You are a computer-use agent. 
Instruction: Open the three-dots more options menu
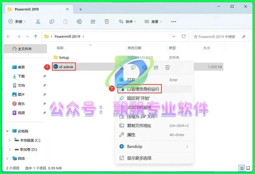click(174, 22)
